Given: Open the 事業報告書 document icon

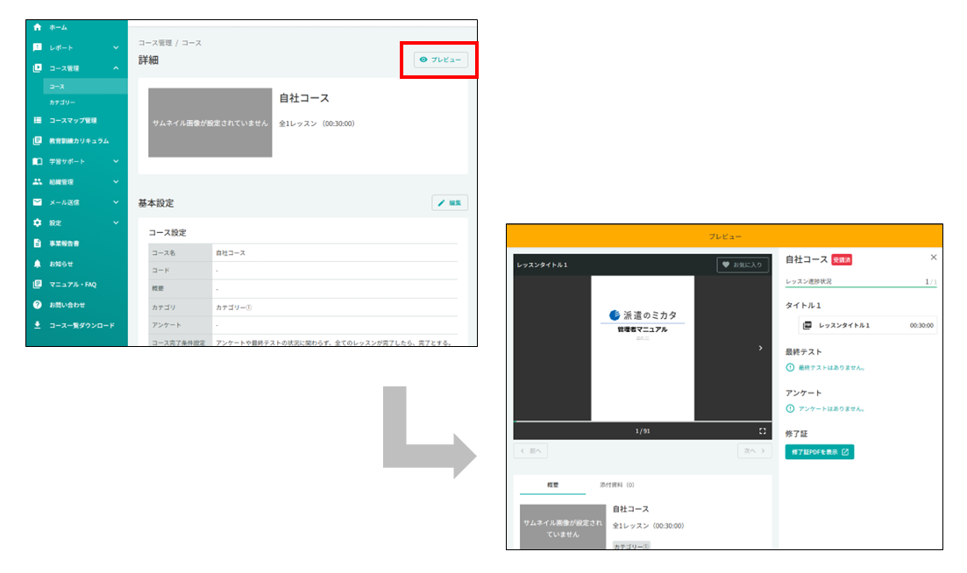Looking at the screenshot, I should point(37,243).
